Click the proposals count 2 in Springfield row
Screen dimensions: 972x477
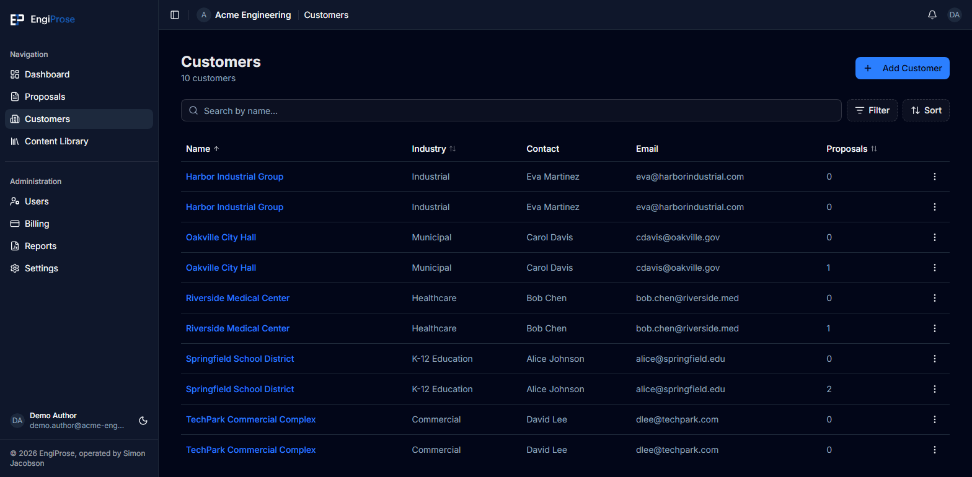pyautogui.click(x=829, y=389)
